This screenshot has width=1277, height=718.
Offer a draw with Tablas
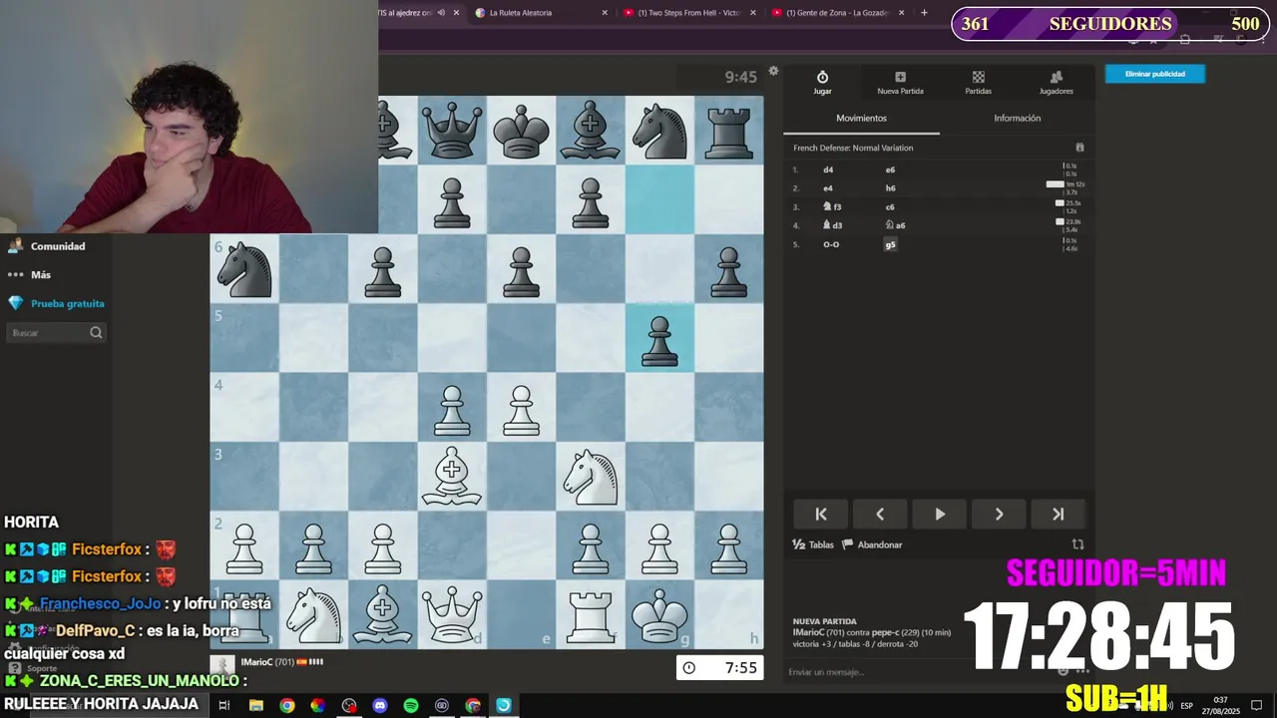[812, 544]
